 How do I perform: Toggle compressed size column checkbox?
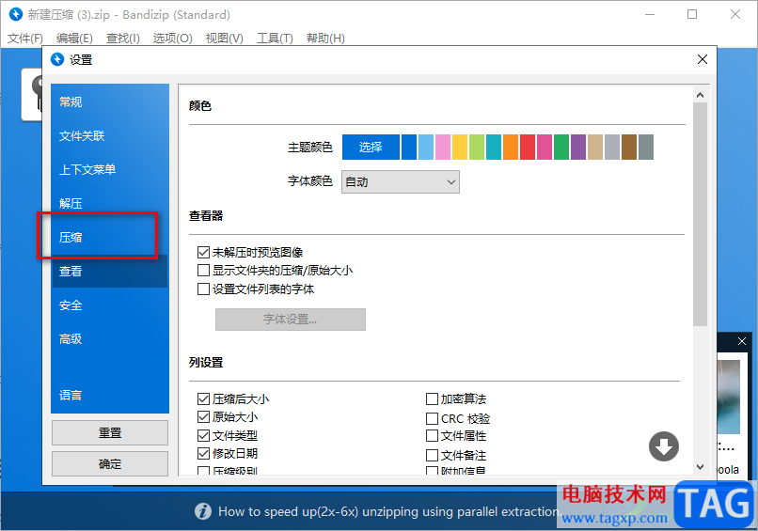tap(203, 398)
